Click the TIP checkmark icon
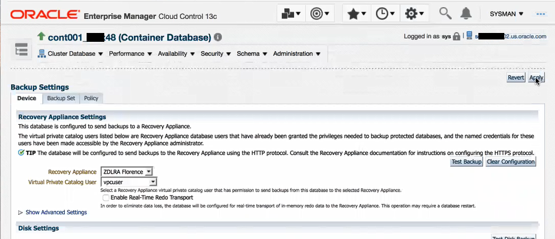This screenshot has width=555, height=239. point(21,152)
